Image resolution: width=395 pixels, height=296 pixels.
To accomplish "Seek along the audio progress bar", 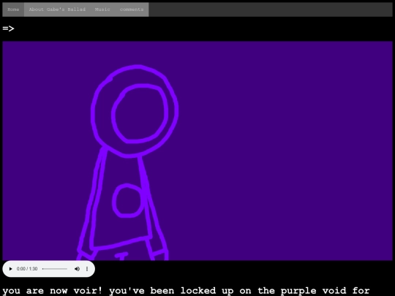I will (x=55, y=269).
